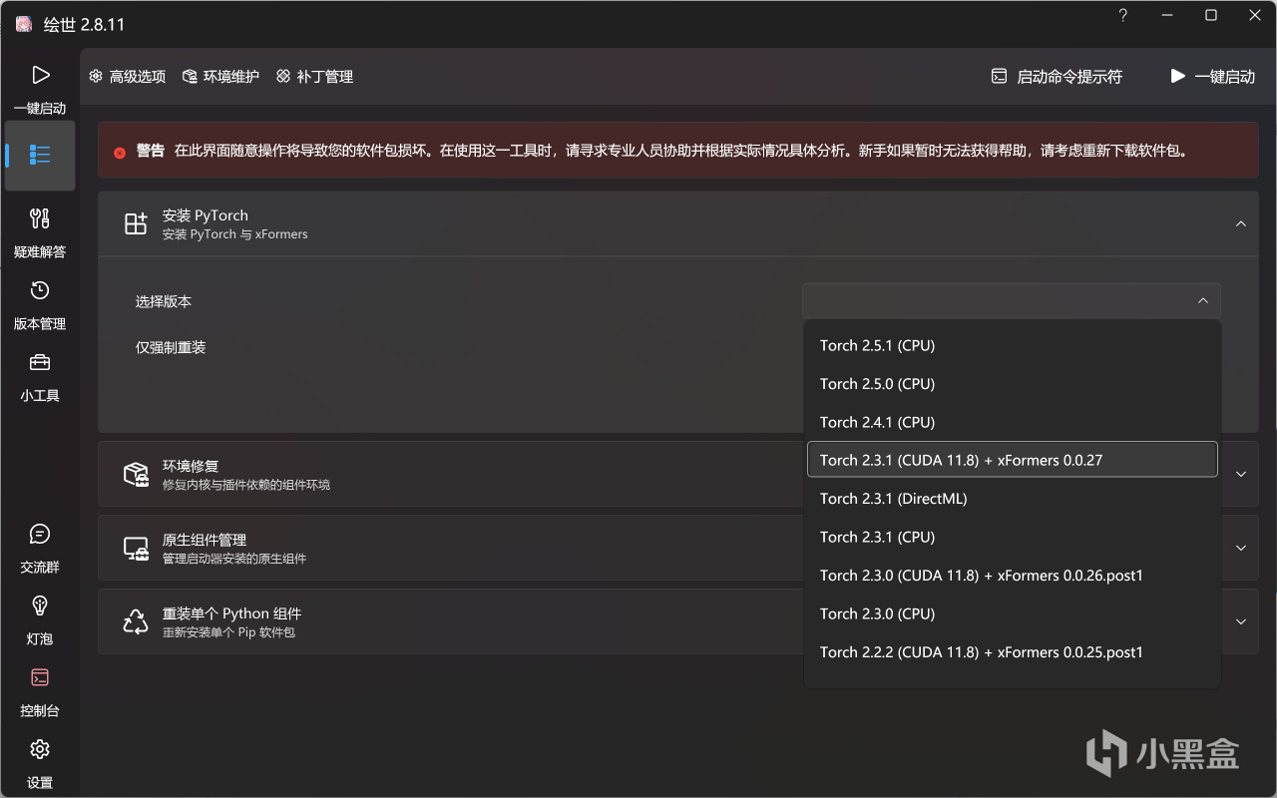
Task: Select Torch 2.4.1 (CPU) option
Action: (1012, 422)
